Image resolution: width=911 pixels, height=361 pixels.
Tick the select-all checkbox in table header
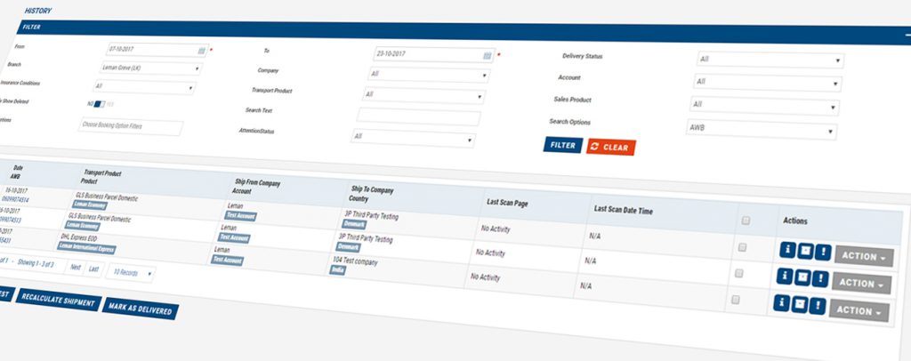[745, 221]
